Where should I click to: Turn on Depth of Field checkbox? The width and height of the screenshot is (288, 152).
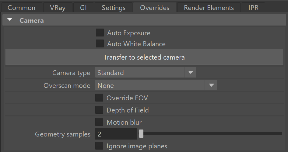pos(99,110)
